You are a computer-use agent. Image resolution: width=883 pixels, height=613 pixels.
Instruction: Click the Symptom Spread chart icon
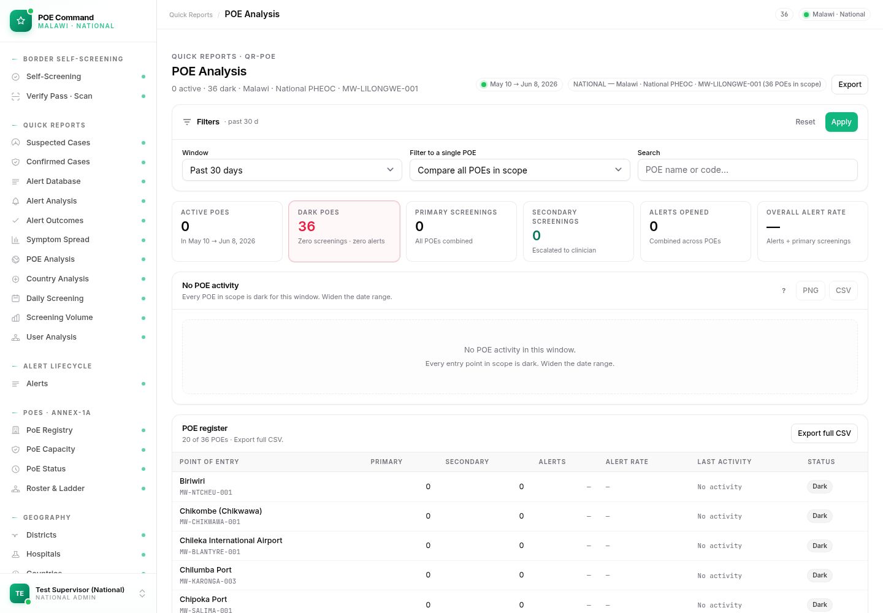[x=16, y=240]
